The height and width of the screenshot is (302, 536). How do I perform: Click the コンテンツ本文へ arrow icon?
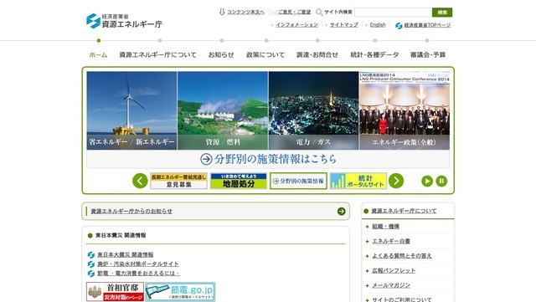coord(222,12)
